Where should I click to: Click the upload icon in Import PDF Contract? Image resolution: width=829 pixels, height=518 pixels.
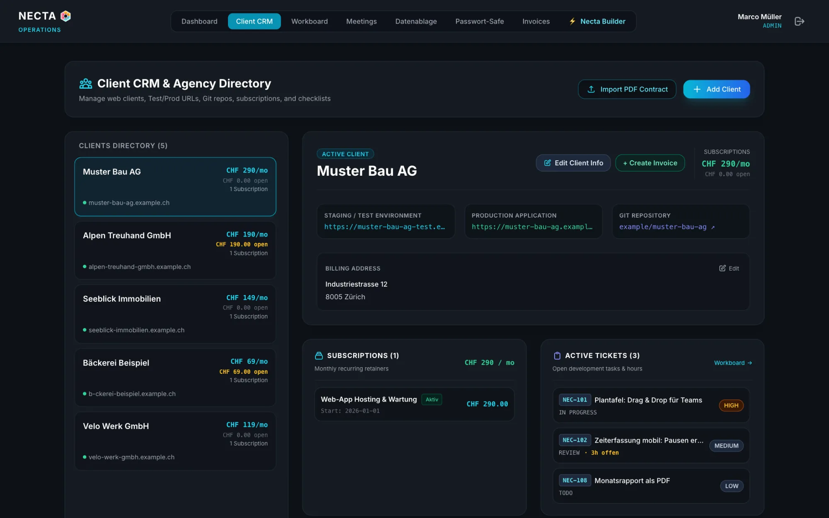[591, 89]
